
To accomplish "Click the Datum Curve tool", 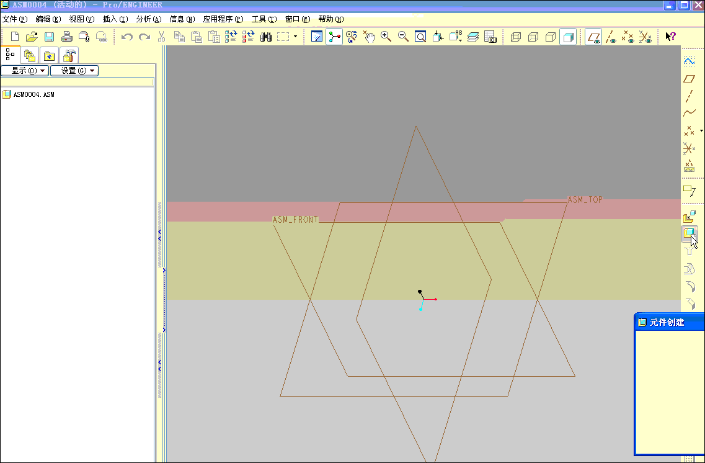I will pos(689,113).
